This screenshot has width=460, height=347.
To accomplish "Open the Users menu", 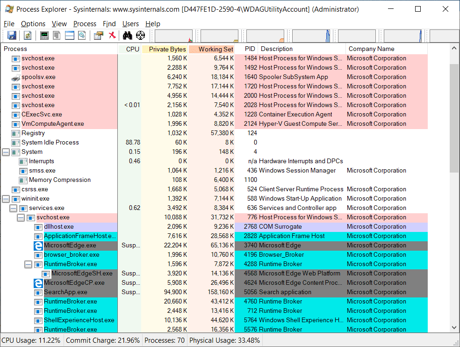I will coord(130,24).
